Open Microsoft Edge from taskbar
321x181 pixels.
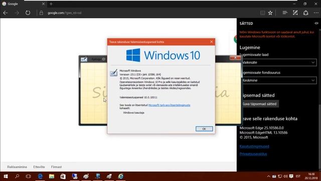point(40,176)
